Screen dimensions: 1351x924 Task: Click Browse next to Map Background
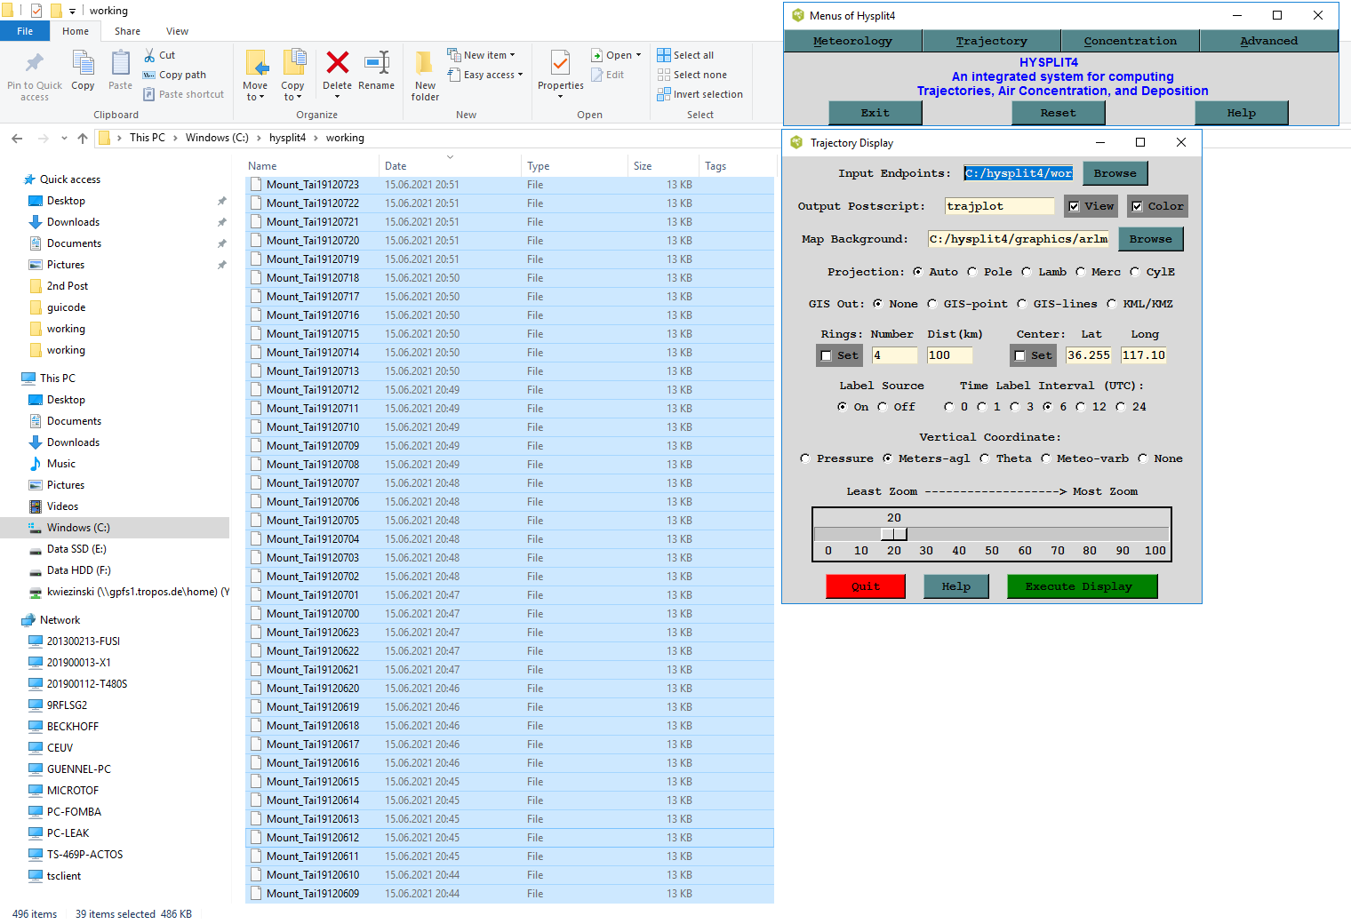[1150, 239]
